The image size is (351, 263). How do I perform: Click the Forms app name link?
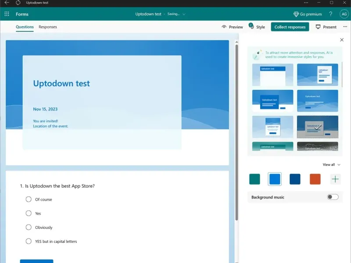pyautogui.click(x=22, y=14)
